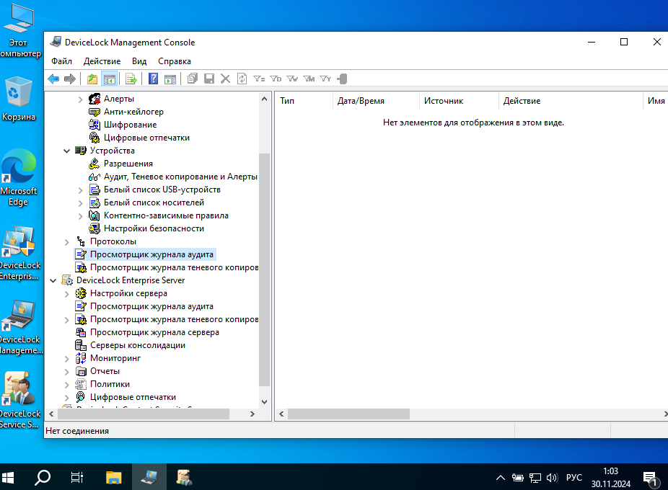Click the Серверы консолидации icon
This screenshot has height=490, width=668.
(81, 345)
